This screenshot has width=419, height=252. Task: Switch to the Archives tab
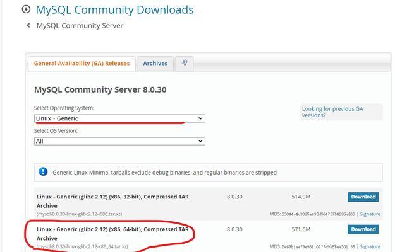(x=155, y=64)
